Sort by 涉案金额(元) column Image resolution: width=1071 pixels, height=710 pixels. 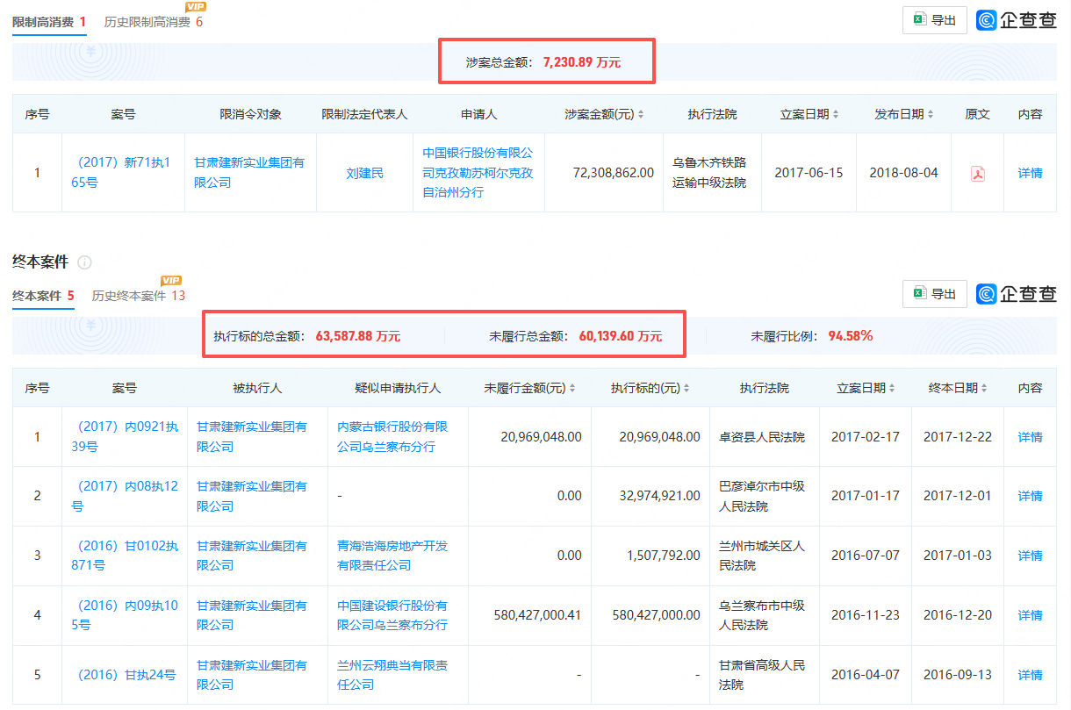[x=641, y=115]
